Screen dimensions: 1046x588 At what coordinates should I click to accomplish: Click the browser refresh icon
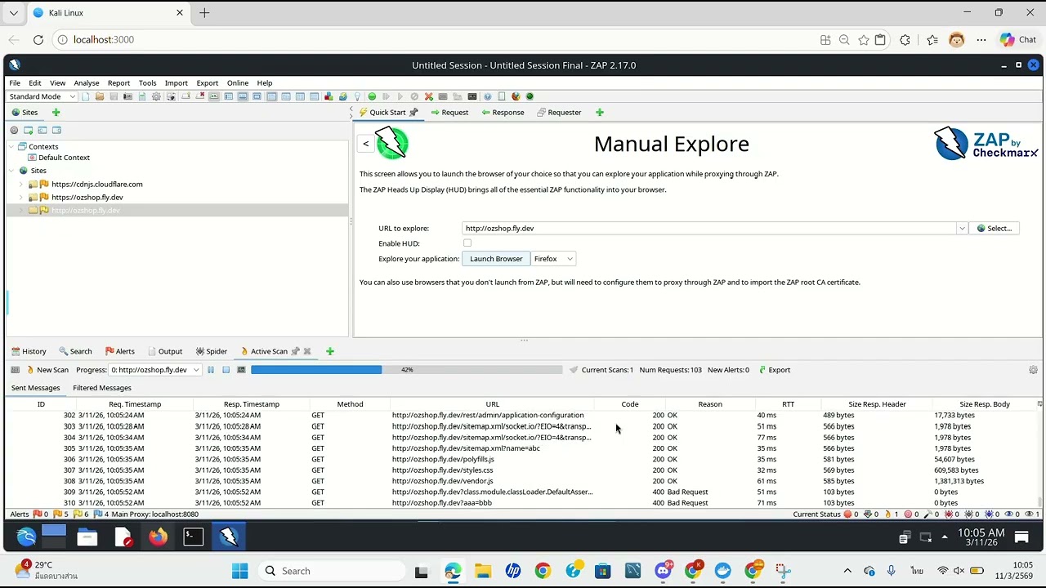(x=38, y=39)
